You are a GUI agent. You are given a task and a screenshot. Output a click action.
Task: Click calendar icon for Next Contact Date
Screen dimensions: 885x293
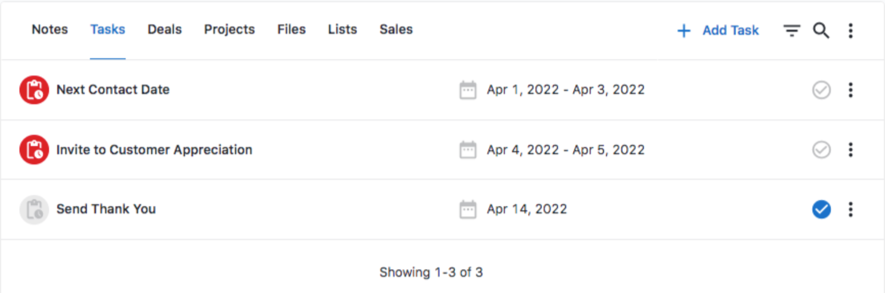pos(468,90)
